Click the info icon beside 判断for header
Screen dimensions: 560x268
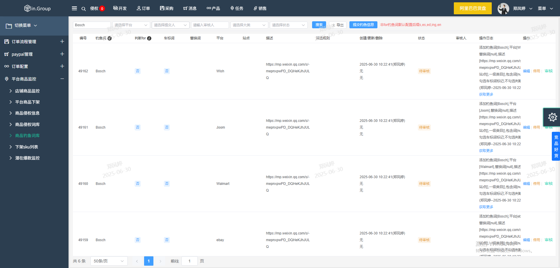[149, 38]
